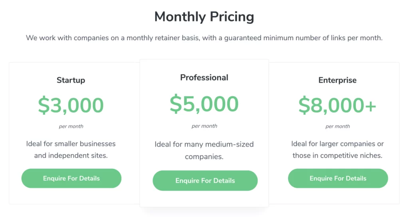Click empty space below Startup's Enquire button
Screen dimensions: 409x217
[x=71, y=196]
